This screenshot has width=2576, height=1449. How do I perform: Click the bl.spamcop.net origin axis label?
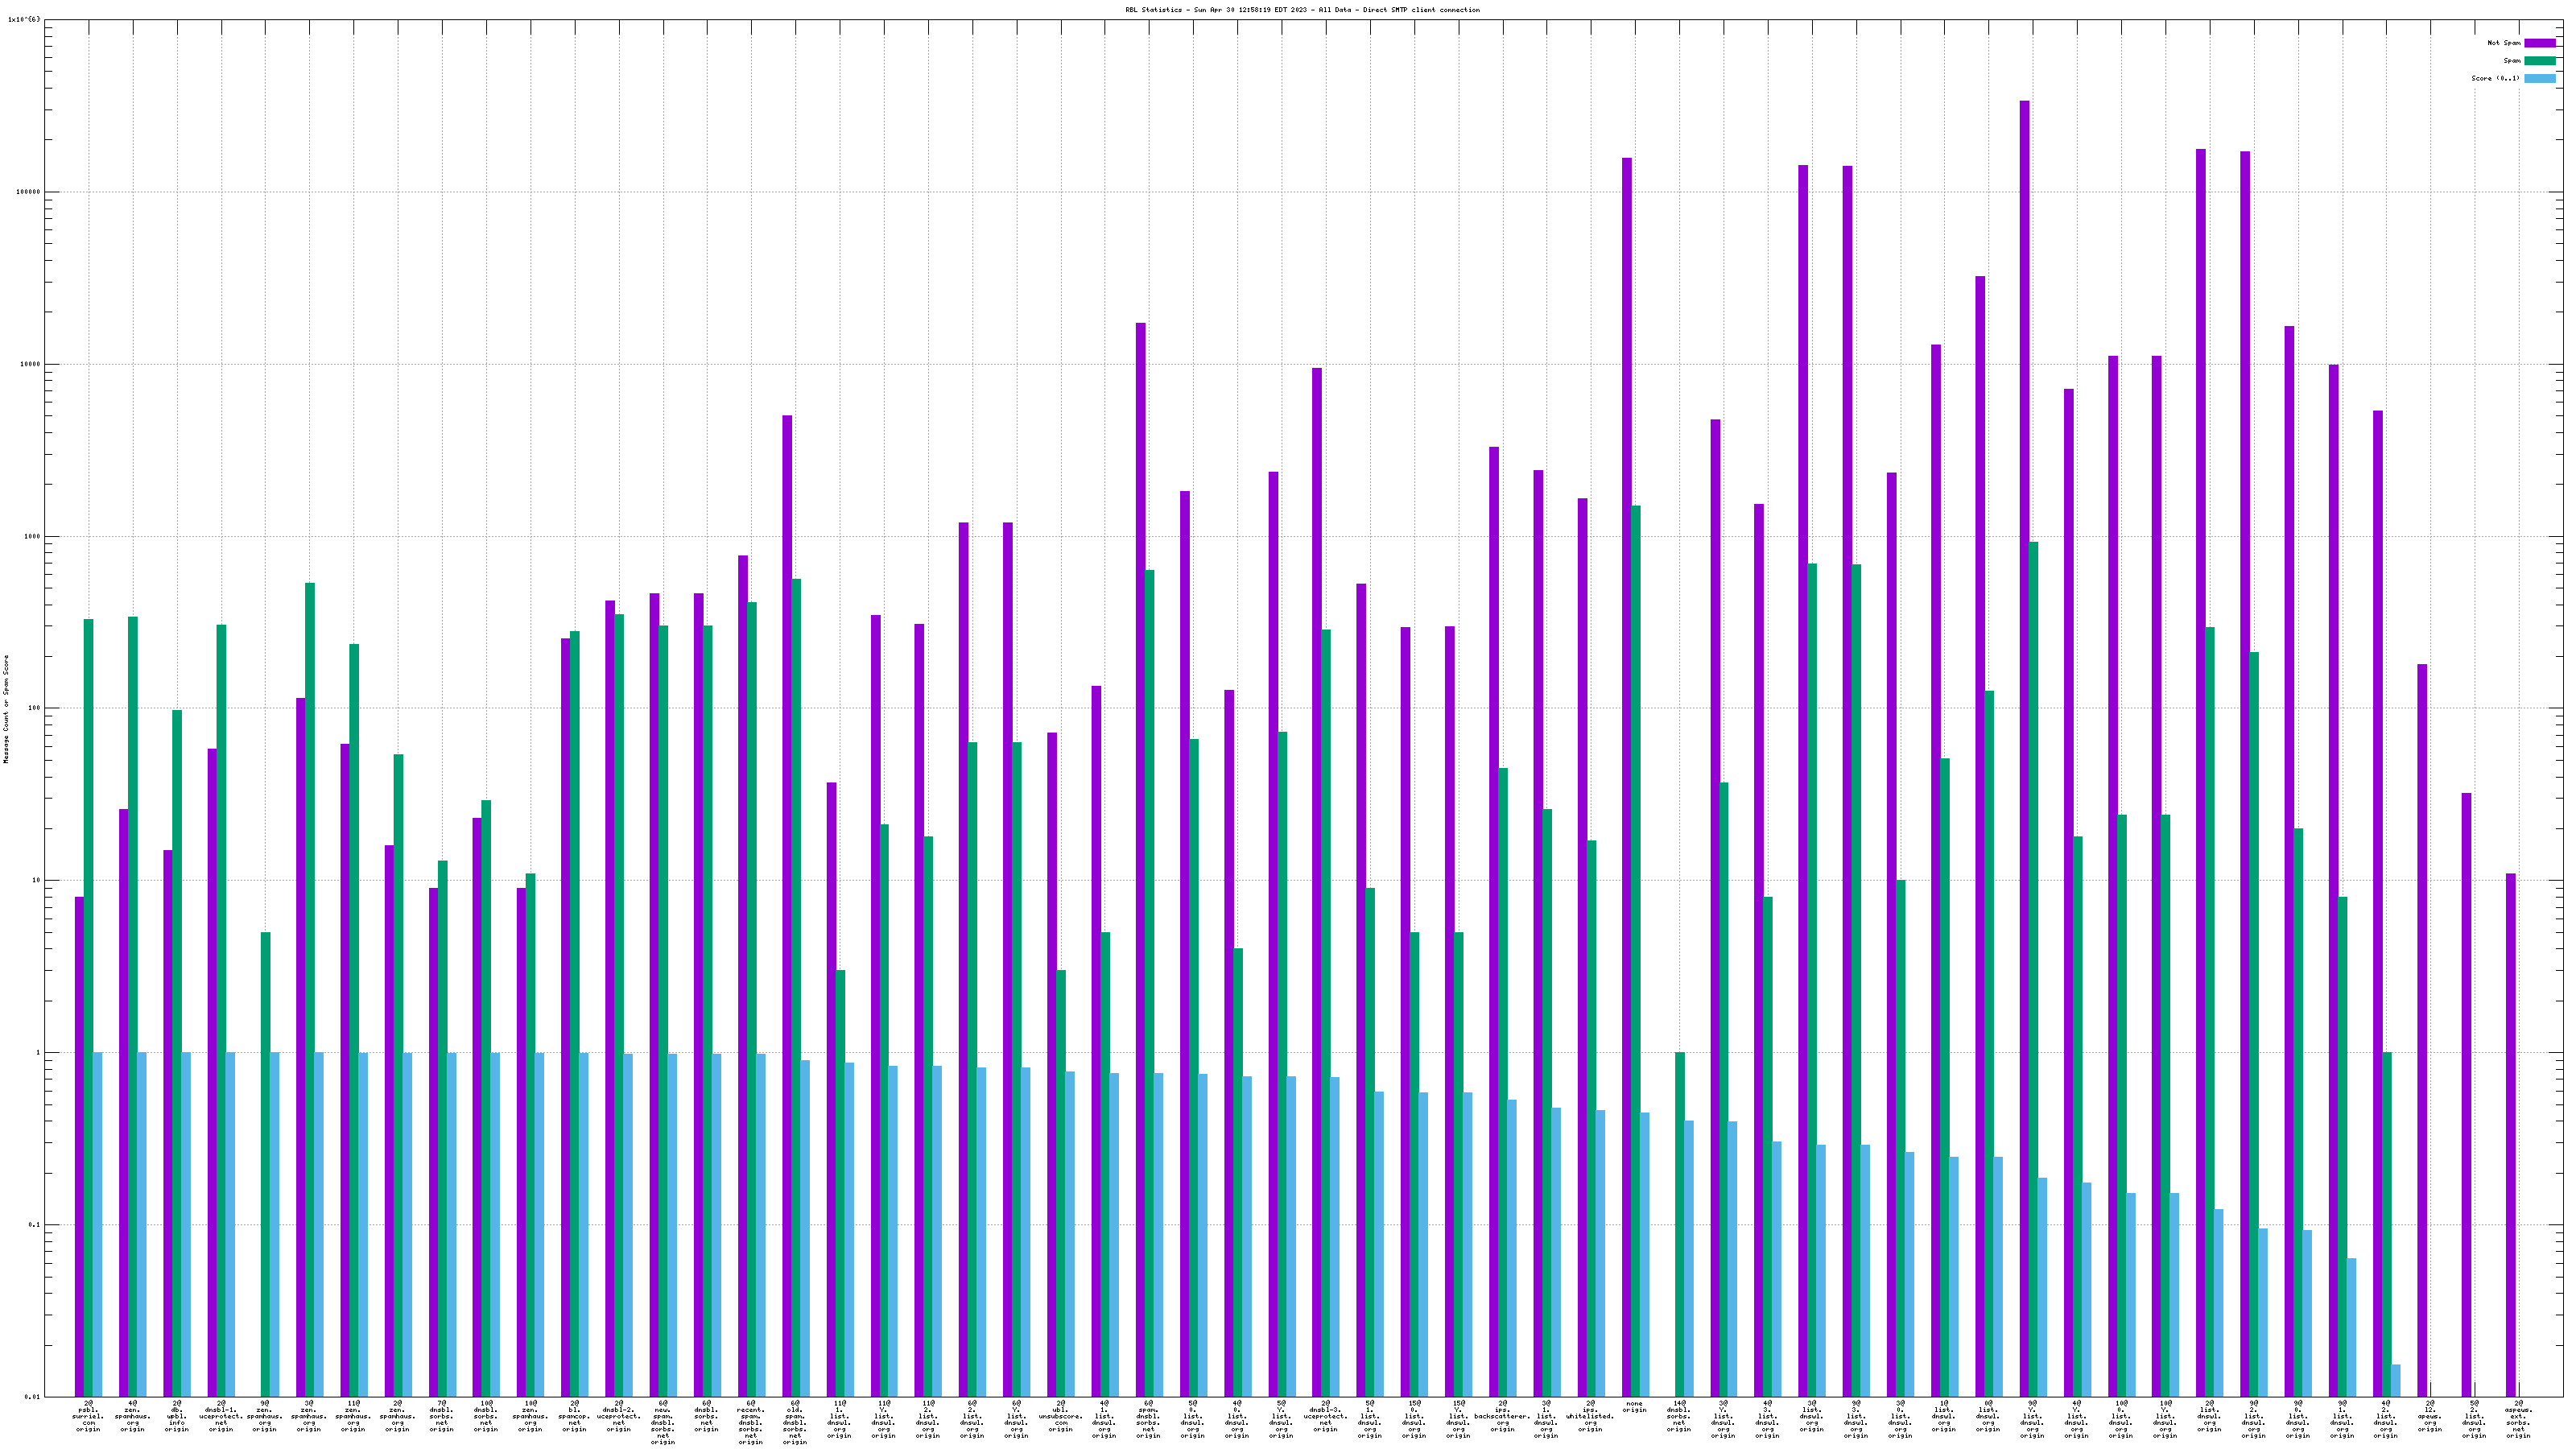pos(574,1416)
